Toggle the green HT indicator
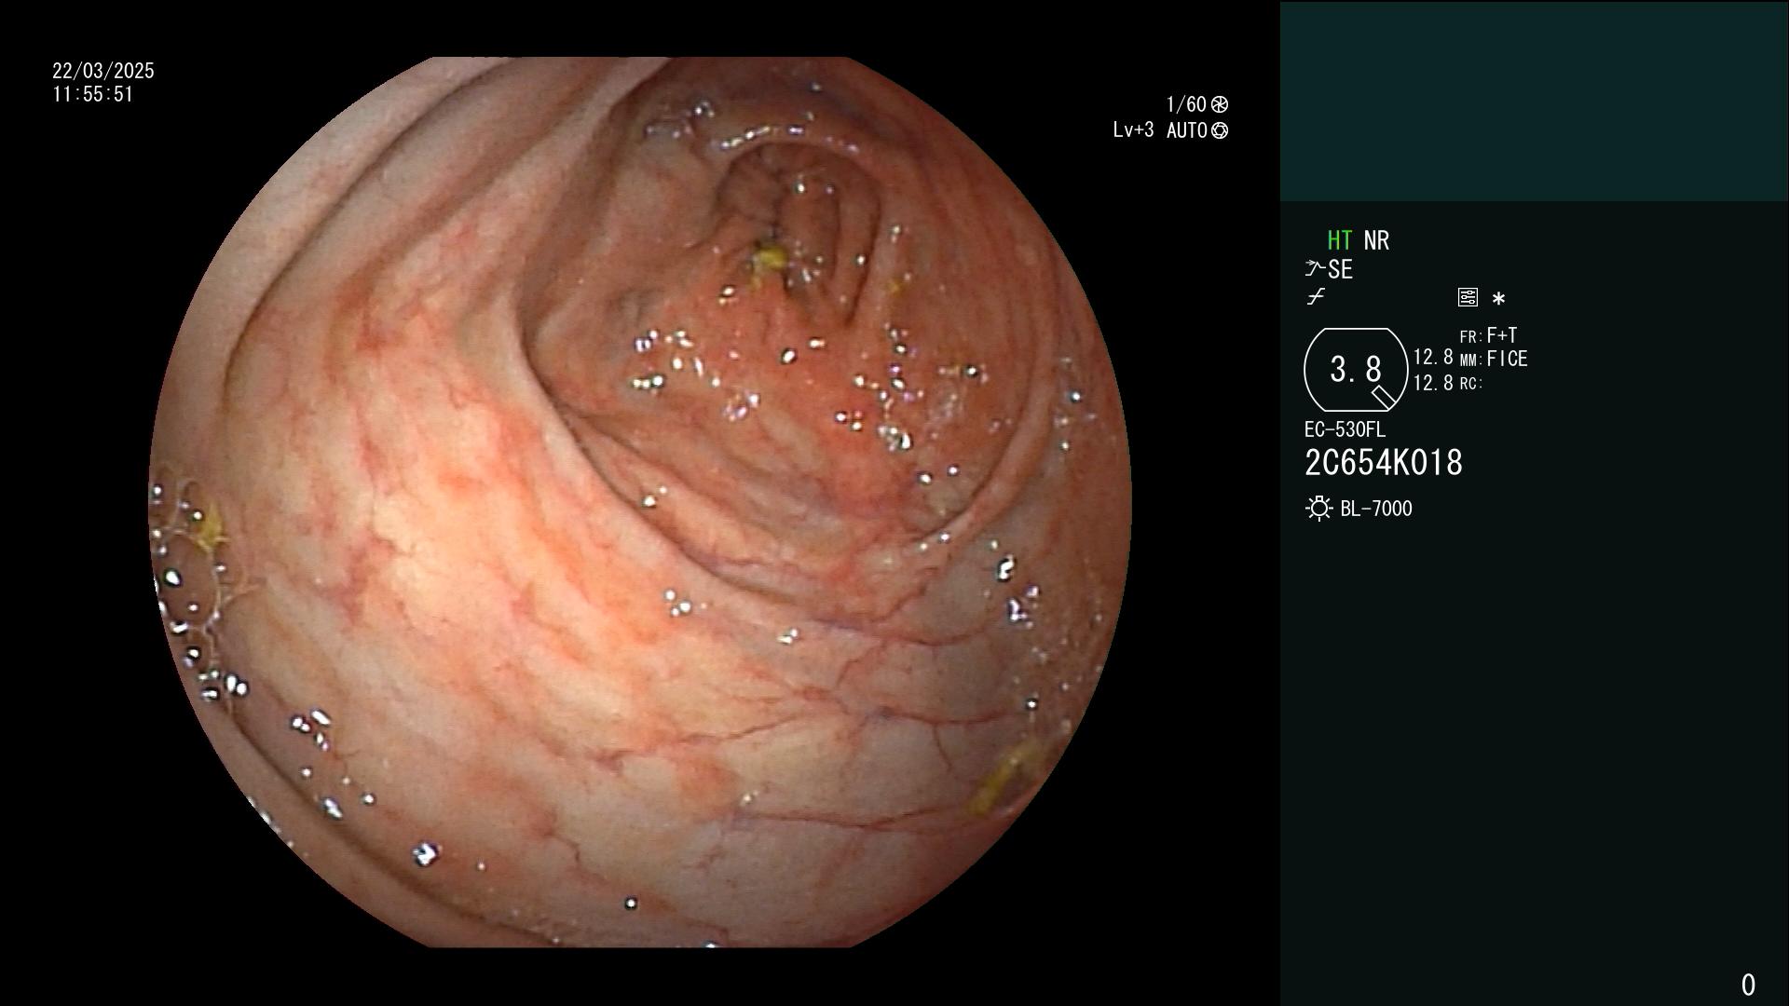Viewport: 1789px width, 1006px height. click(1339, 240)
